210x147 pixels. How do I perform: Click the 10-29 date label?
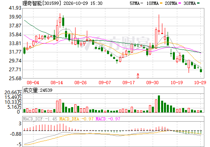tap(200, 83)
